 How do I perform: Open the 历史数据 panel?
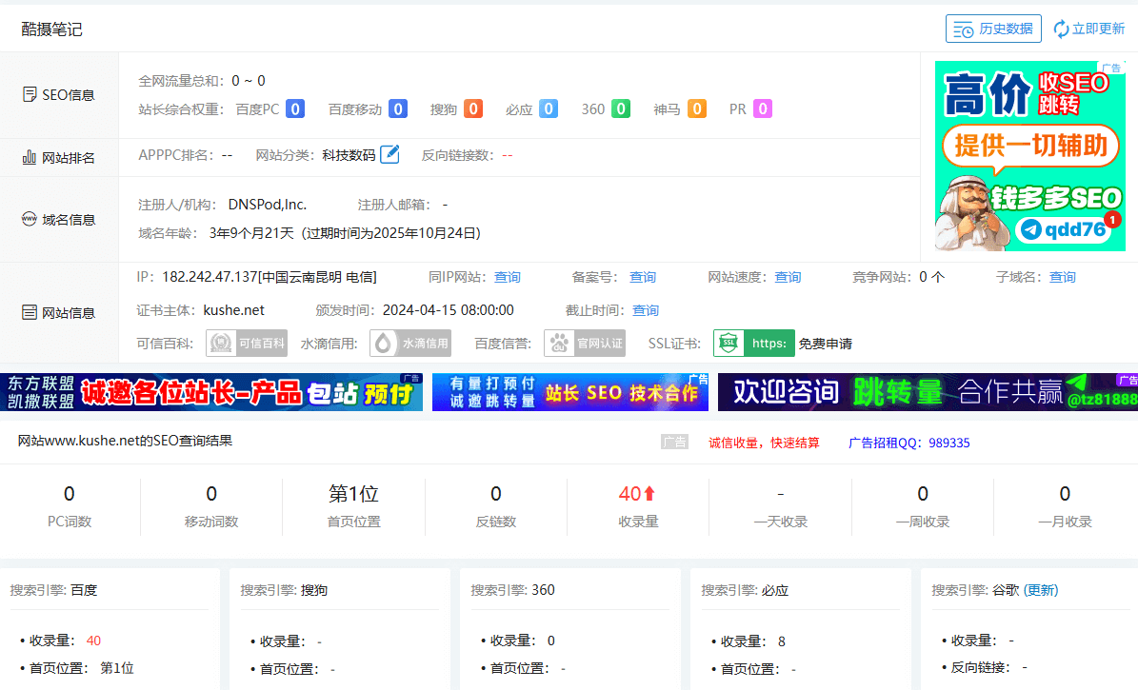point(993,29)
